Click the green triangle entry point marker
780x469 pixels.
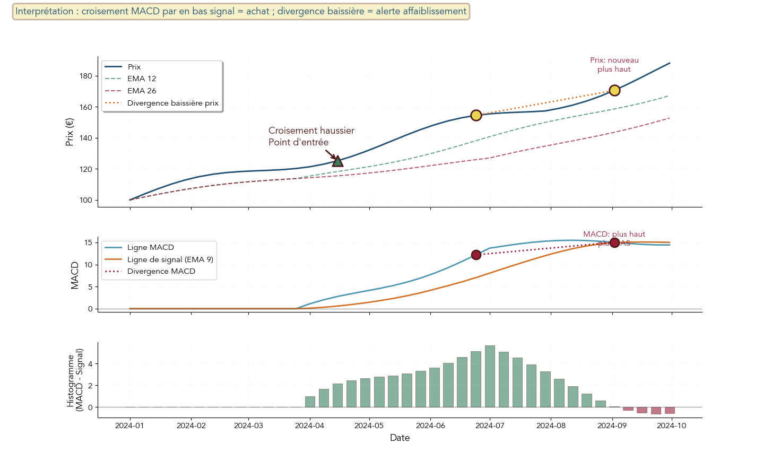pos(337,161)
